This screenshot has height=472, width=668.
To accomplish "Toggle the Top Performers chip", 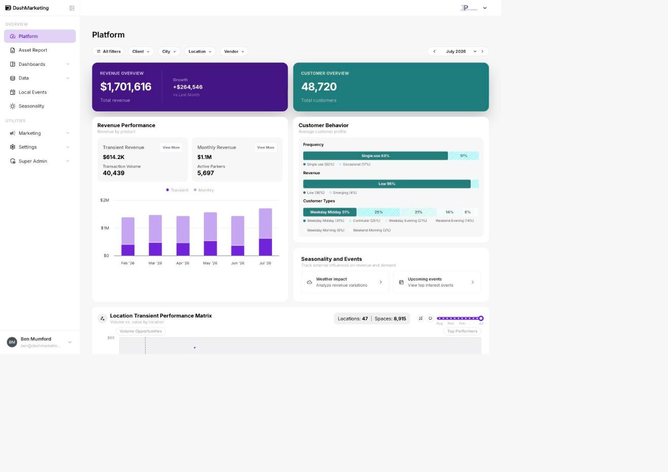I will coord(462,331).
